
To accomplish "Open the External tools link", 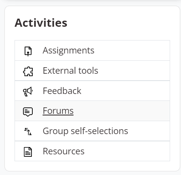I will click(x=70, y=70).
